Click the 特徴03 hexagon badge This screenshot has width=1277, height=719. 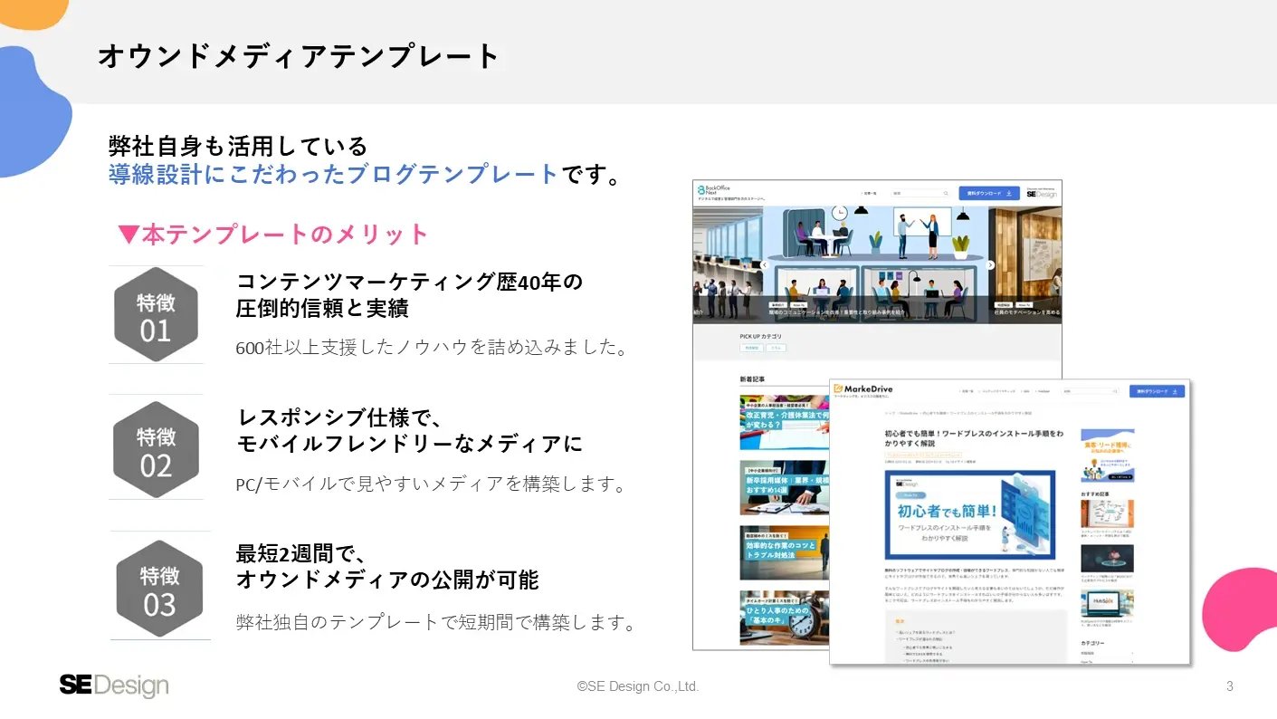(x=159, y=589)
